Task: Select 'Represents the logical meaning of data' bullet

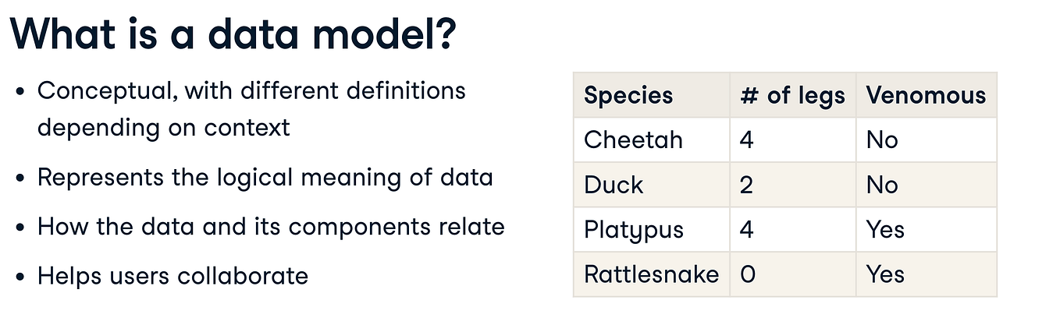Action: point(265,177)
